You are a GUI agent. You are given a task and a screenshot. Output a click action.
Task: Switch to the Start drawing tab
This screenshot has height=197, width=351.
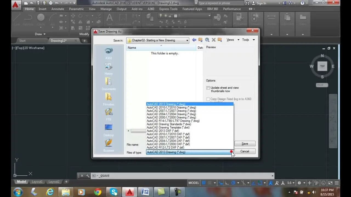pyautogui.click(x=22, y=40)
